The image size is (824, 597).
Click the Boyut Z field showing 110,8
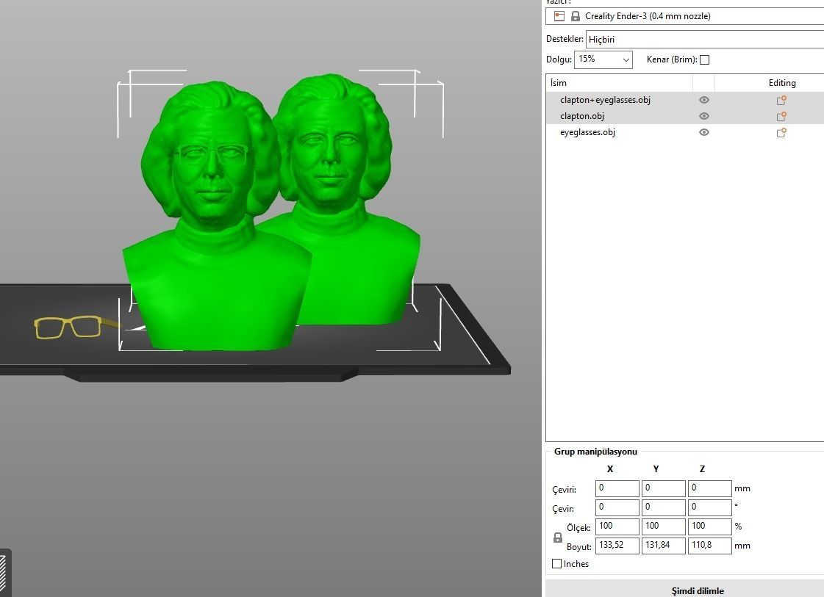tap(709, 546)
